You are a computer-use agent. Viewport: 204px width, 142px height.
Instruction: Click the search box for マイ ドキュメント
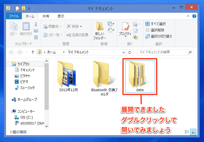[x=165, y=52]
